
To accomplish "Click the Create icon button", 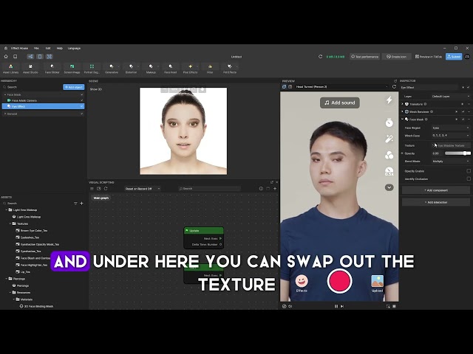I will pyautogui.click(x=396, y=57).
